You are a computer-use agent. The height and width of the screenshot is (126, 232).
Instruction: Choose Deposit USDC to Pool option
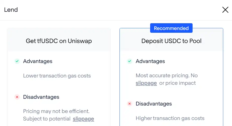(x=171, y=41)
